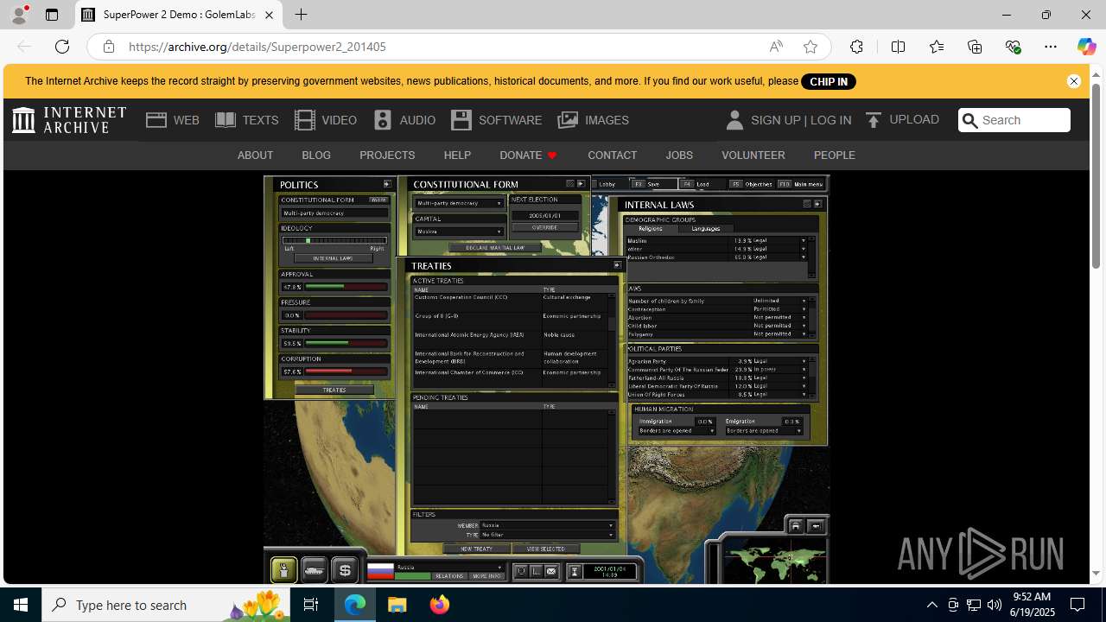Launch Copilot sidebar
Viewport: 1106px width, 622px height.
point(1086,47)
